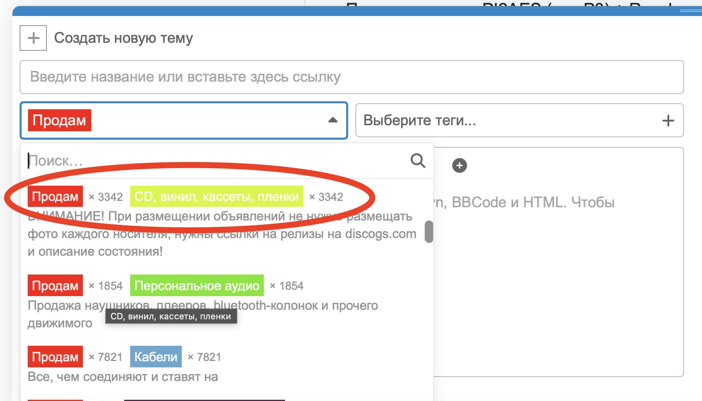Image resolution: width=702 pixels, height=401 pixels.
Task: Click into the Поиск category search box
Action: pos(216,160)
